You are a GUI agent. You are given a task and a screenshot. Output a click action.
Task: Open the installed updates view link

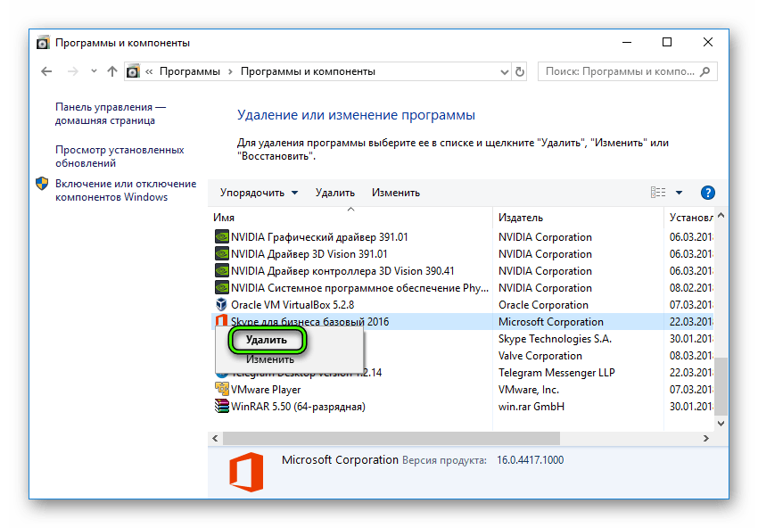click(119, 156)
